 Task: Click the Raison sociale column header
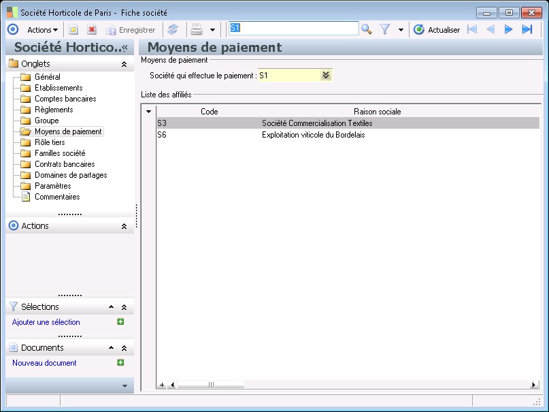coord(377,112)
